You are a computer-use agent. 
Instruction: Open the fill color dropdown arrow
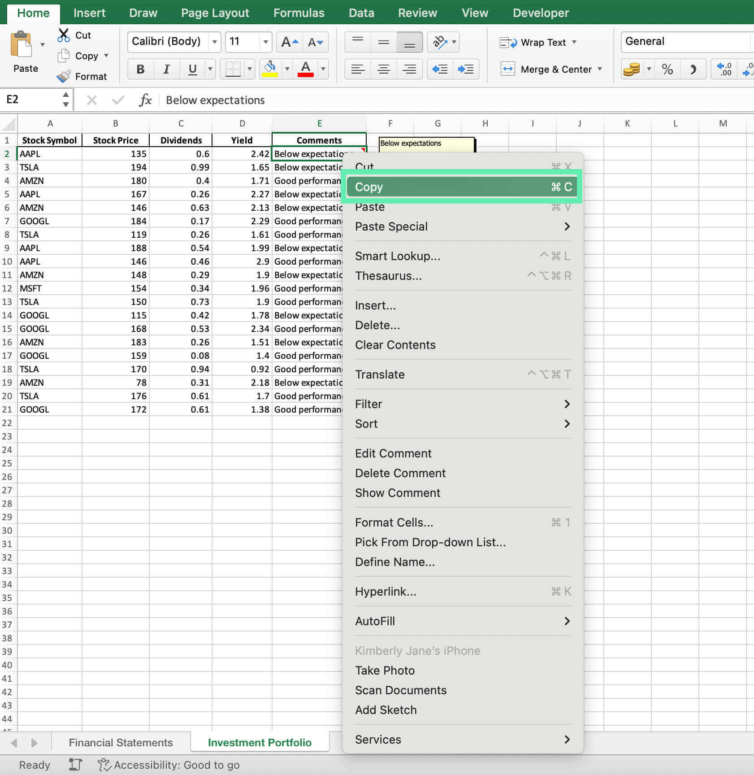[287, 69]
